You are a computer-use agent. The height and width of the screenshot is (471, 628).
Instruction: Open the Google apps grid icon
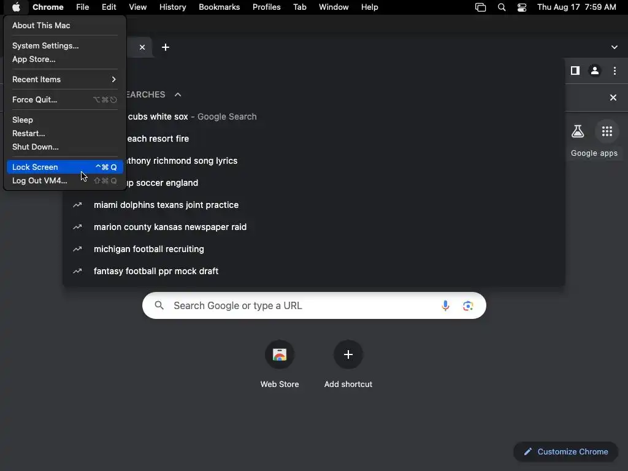(607, 131)
